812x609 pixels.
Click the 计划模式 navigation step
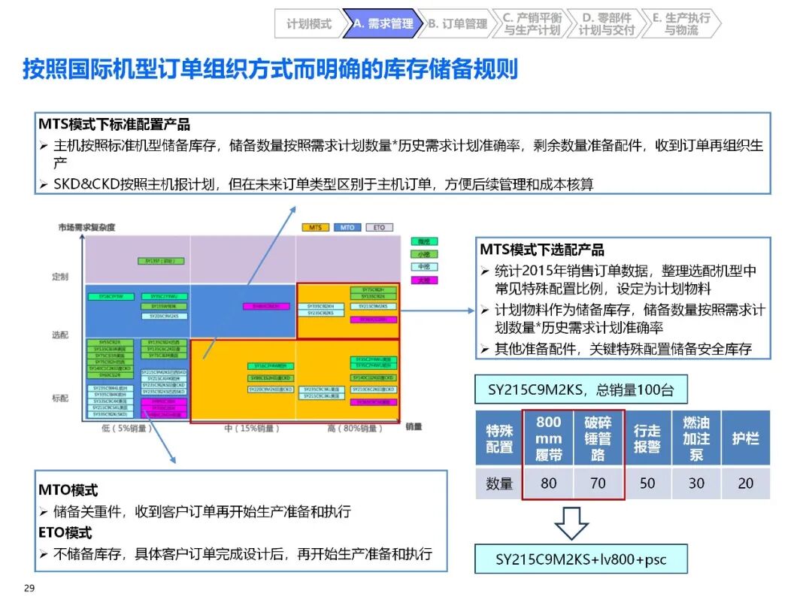308,24
